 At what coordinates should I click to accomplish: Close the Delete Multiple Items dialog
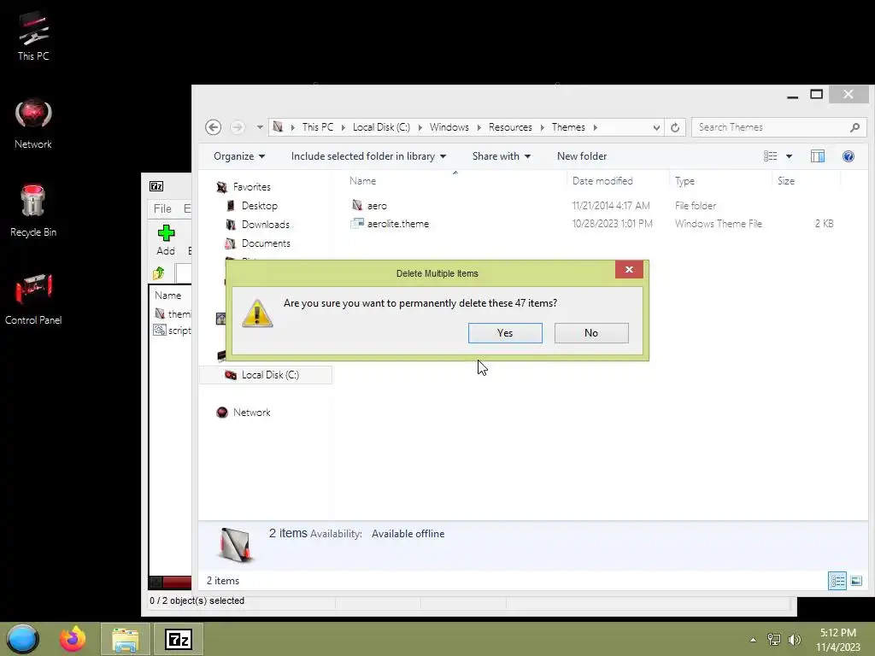tap(629, 269)
